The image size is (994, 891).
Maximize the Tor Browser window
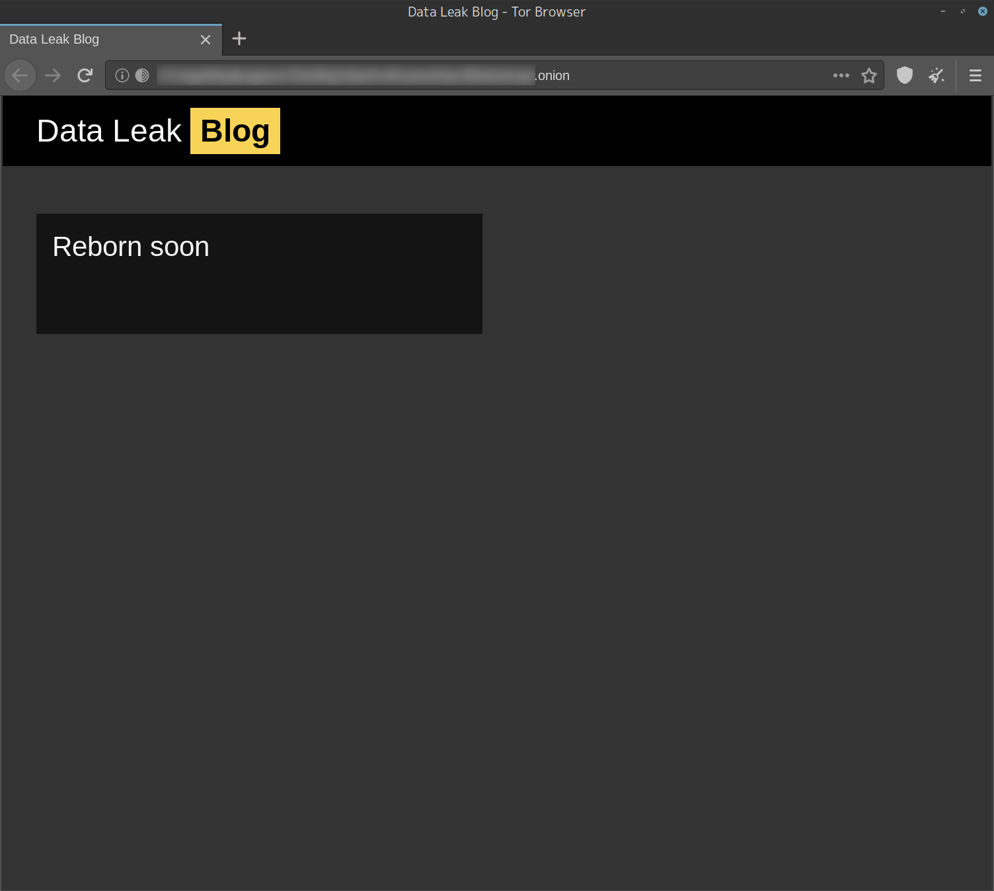pyautogui.click(x=963, y=11)
